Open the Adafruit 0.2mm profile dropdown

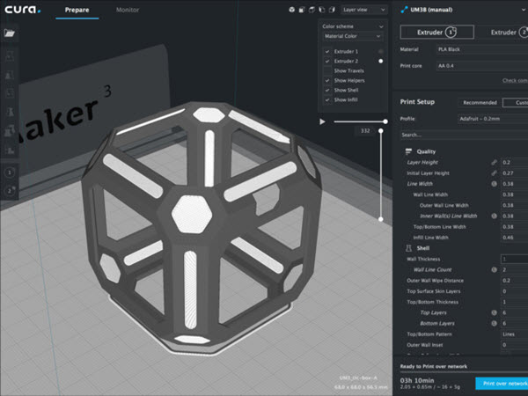coord(489,119)
